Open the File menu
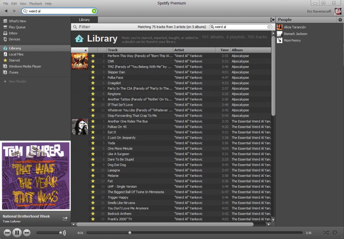 6,3
